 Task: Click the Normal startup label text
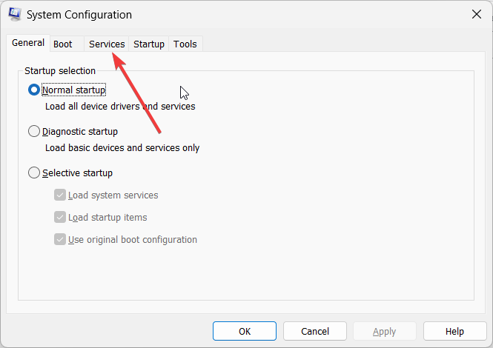tap(74, 90)
